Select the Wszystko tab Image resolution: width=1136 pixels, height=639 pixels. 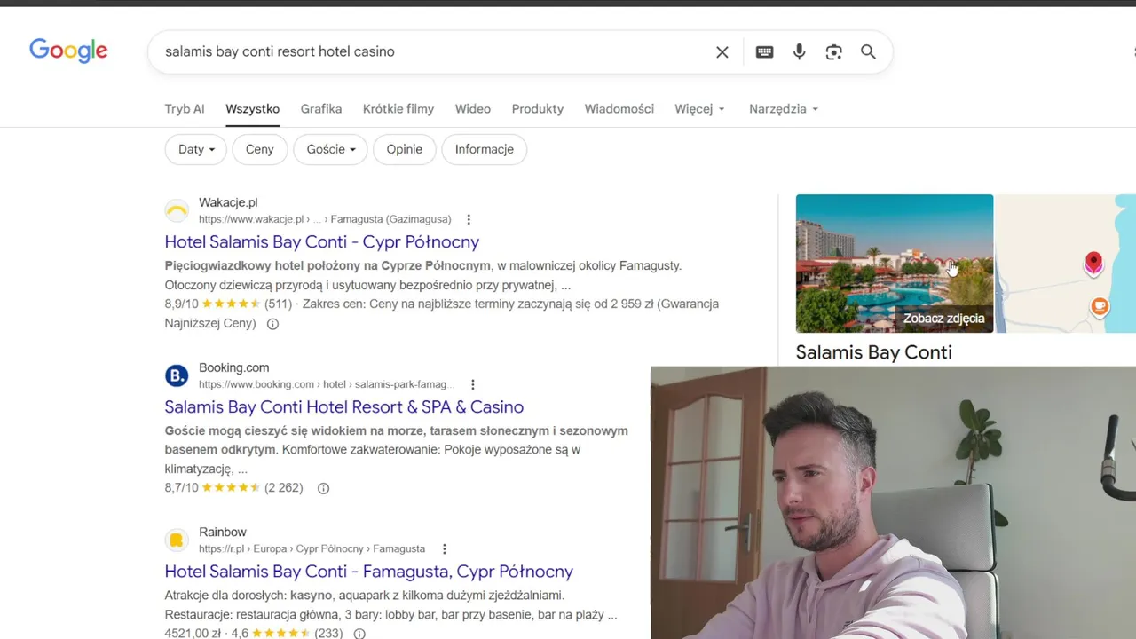pyautogui.click(x=252, y=109)
